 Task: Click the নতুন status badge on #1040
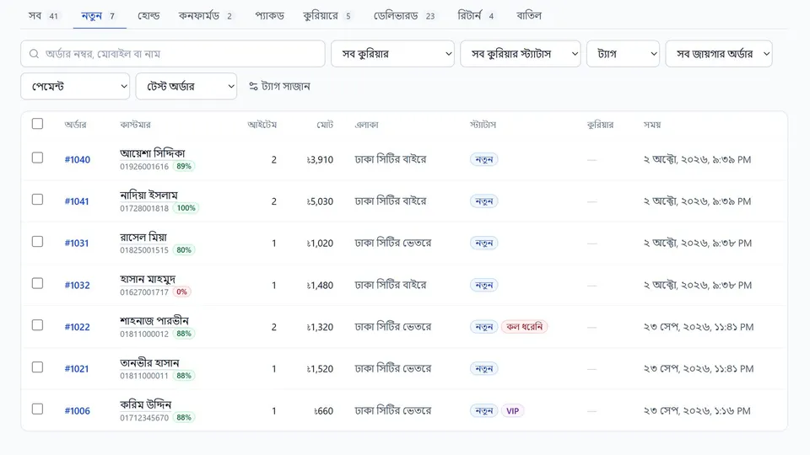pyautogui.click(x=484, y=159)
